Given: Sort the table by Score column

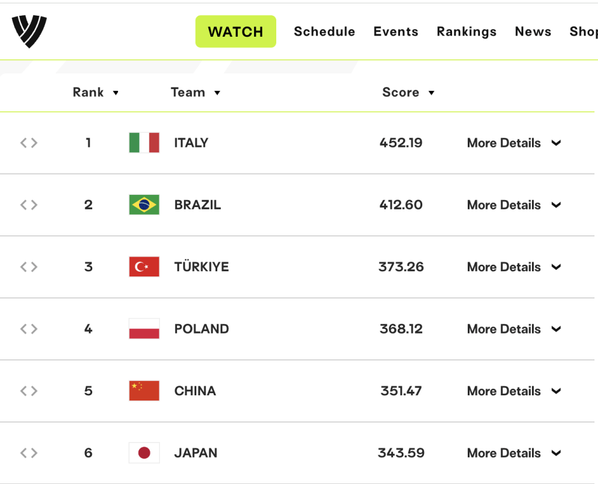Looking at the screenshot, I should 408,92.
